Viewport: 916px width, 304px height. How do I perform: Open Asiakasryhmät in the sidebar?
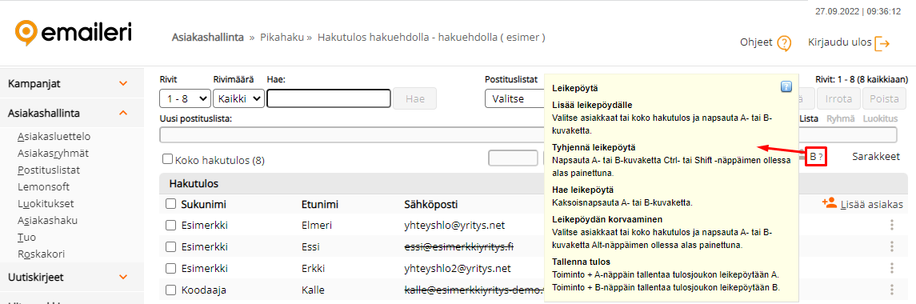pyautogui.click(x=53, y=153)
